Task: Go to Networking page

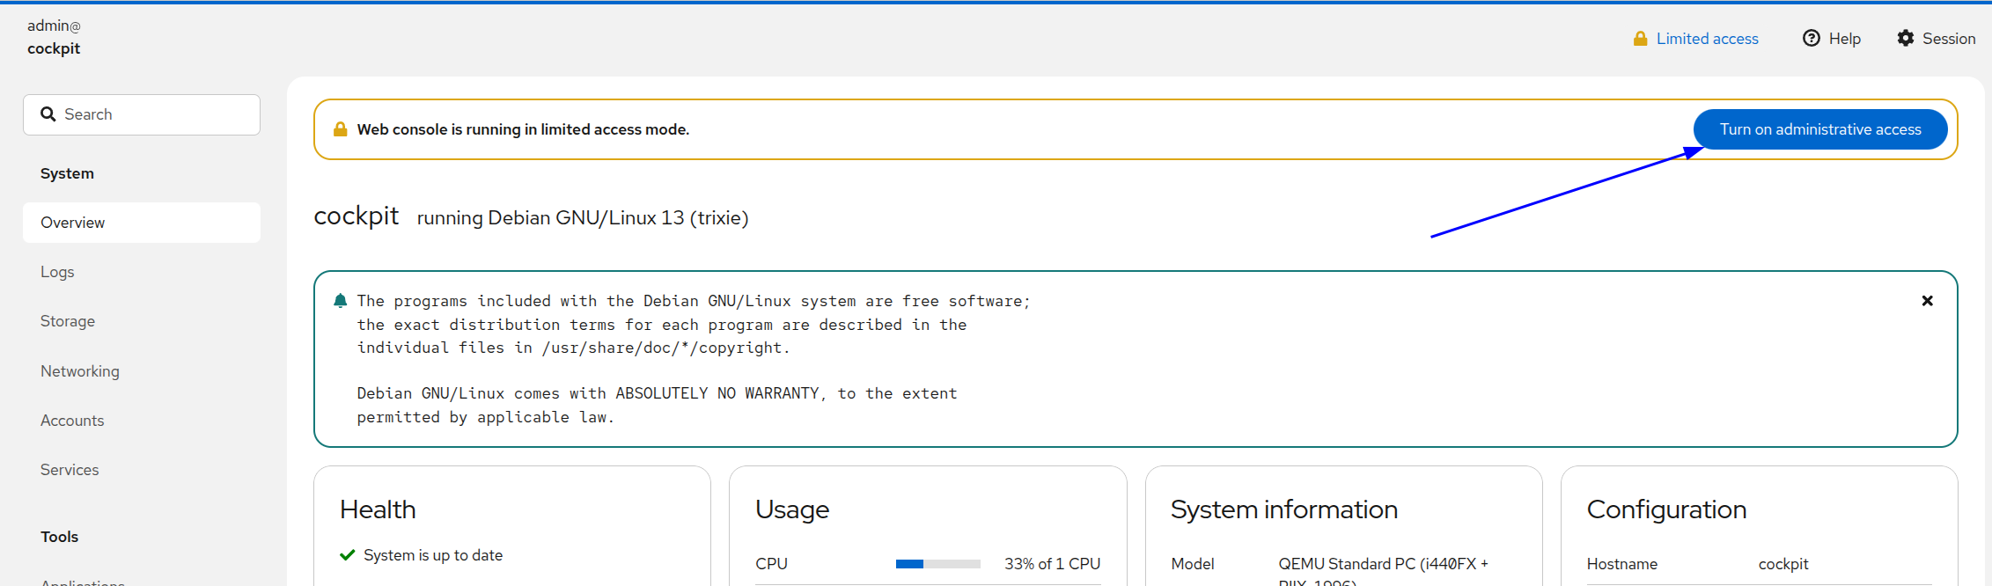Action: pyautogui.click(x=142, y=371)
